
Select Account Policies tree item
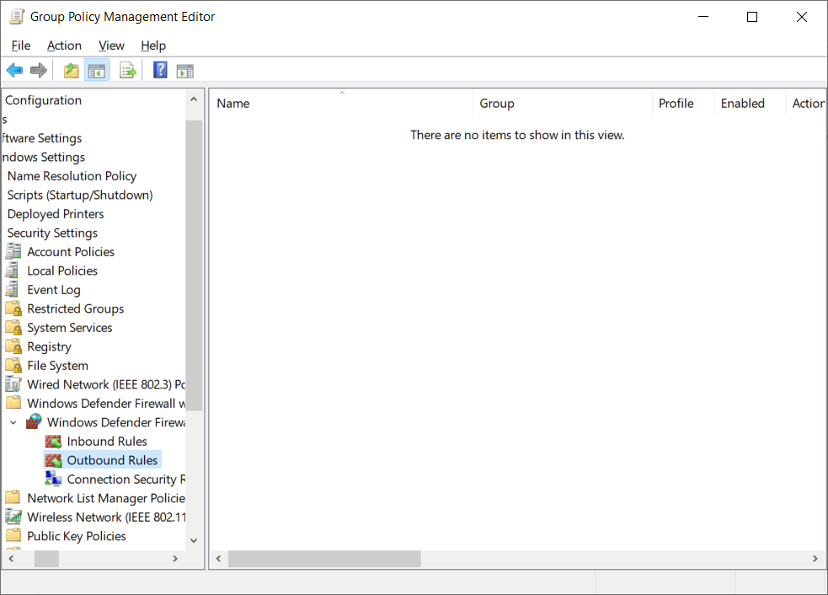71,252
